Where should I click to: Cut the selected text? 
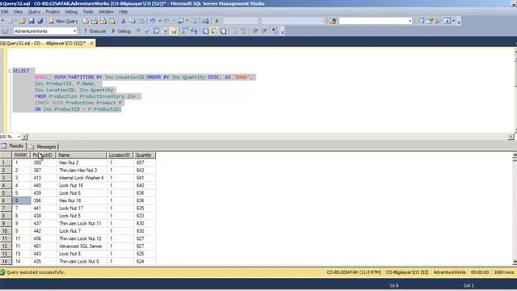(124, 21)
